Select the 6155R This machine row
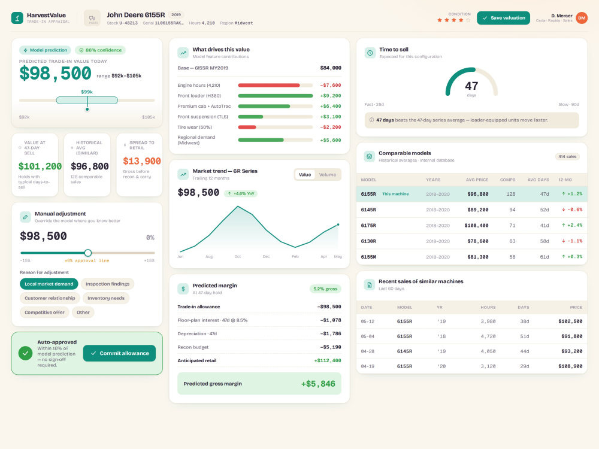The width and height of the screenshot is (599, 449). tap(471, 194)
